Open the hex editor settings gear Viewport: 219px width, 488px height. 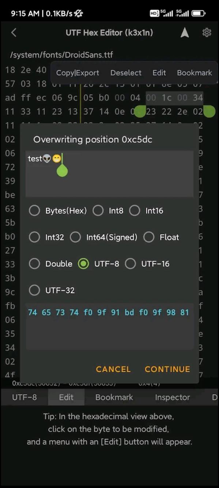pyautogui.click(x=207, y=33)
